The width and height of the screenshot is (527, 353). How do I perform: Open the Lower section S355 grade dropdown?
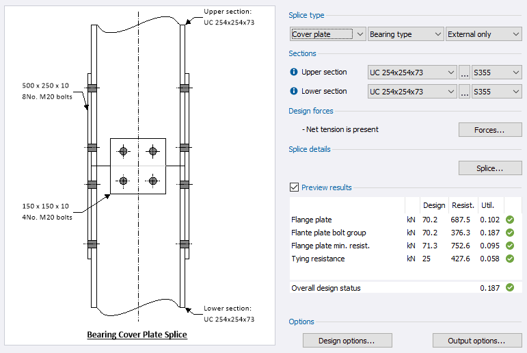(x=497, y=92)
